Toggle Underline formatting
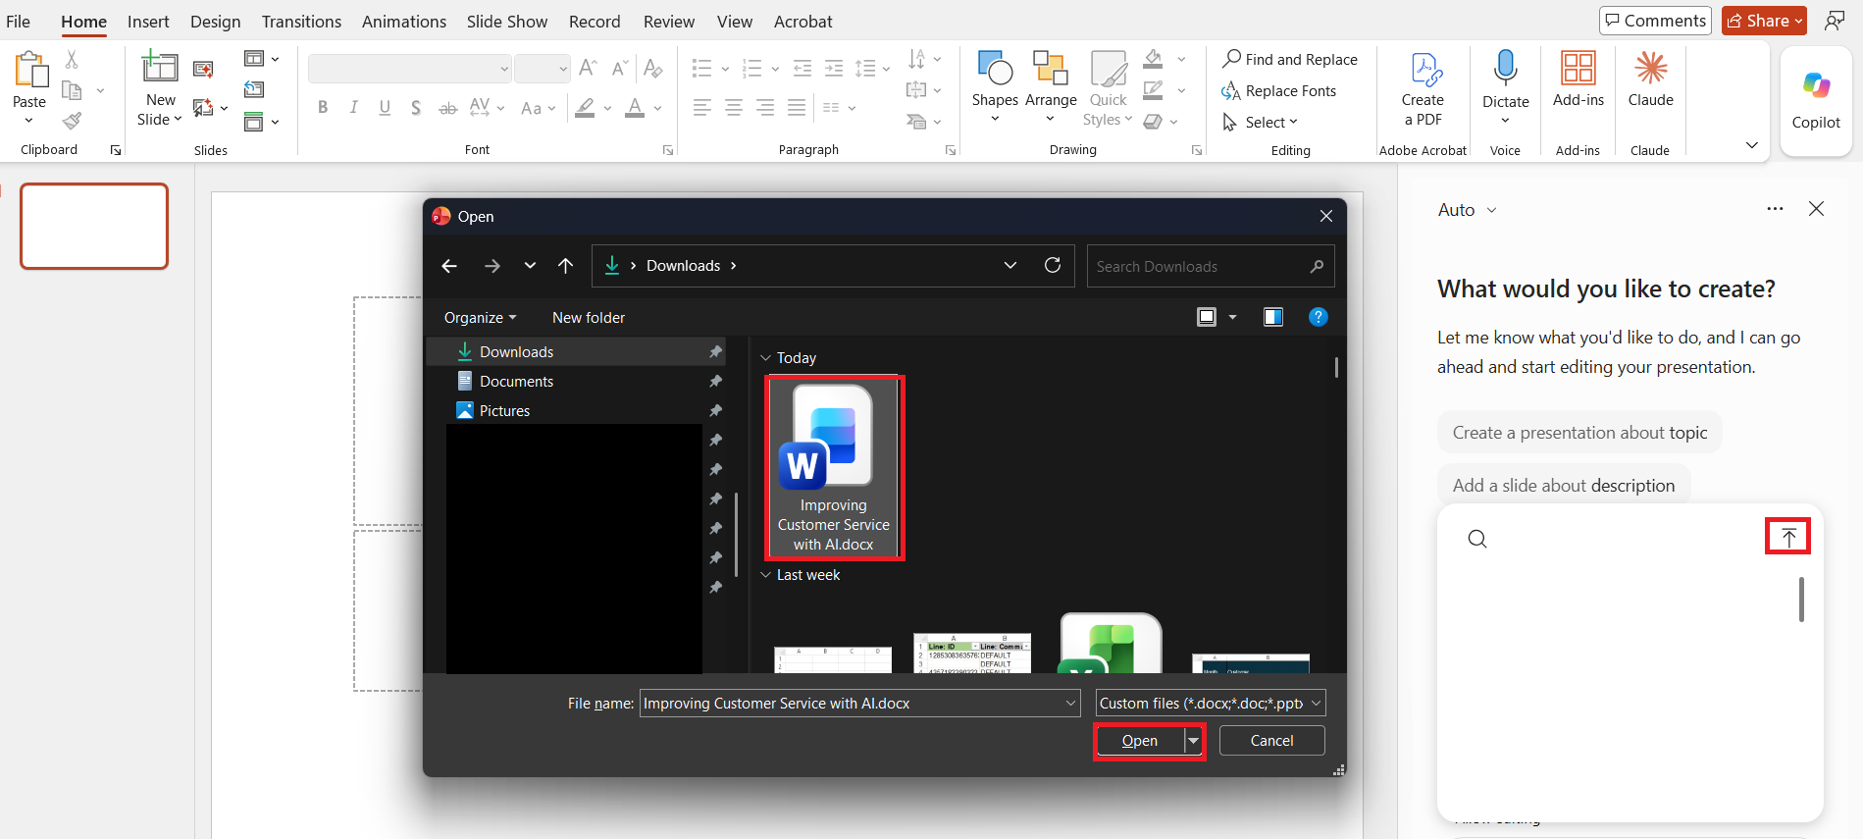This screenshot has width=1863, height=839. 385,108
